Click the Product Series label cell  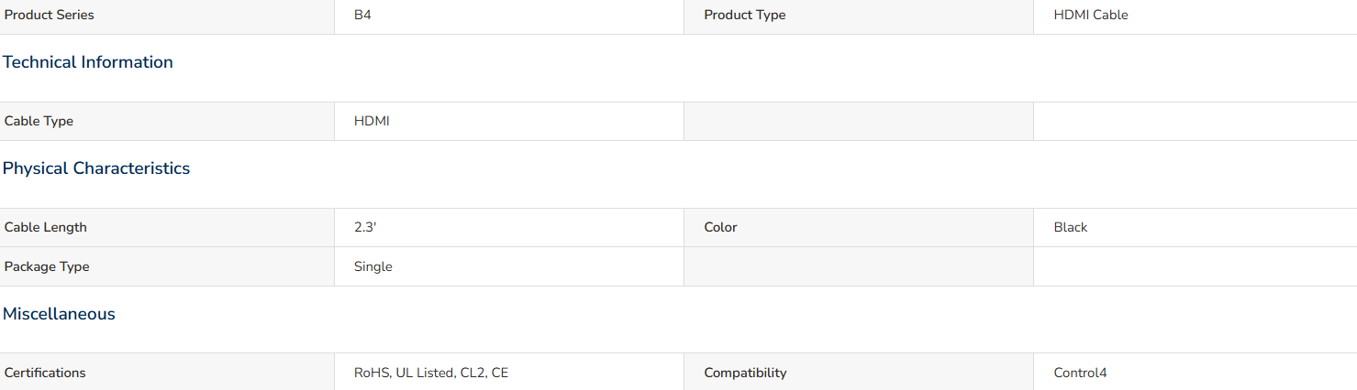click(167, 16)
